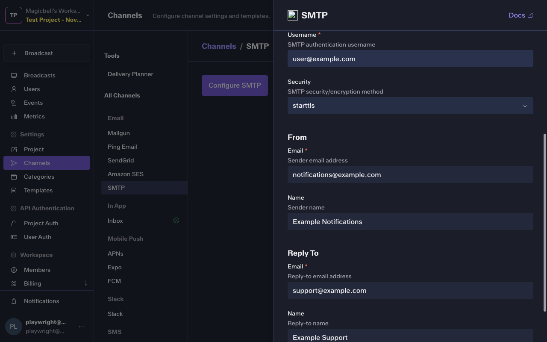This screenshot has width=547, height=342.
Task: Click the Categories icon in sidebar
Action: tap(14, 177)
